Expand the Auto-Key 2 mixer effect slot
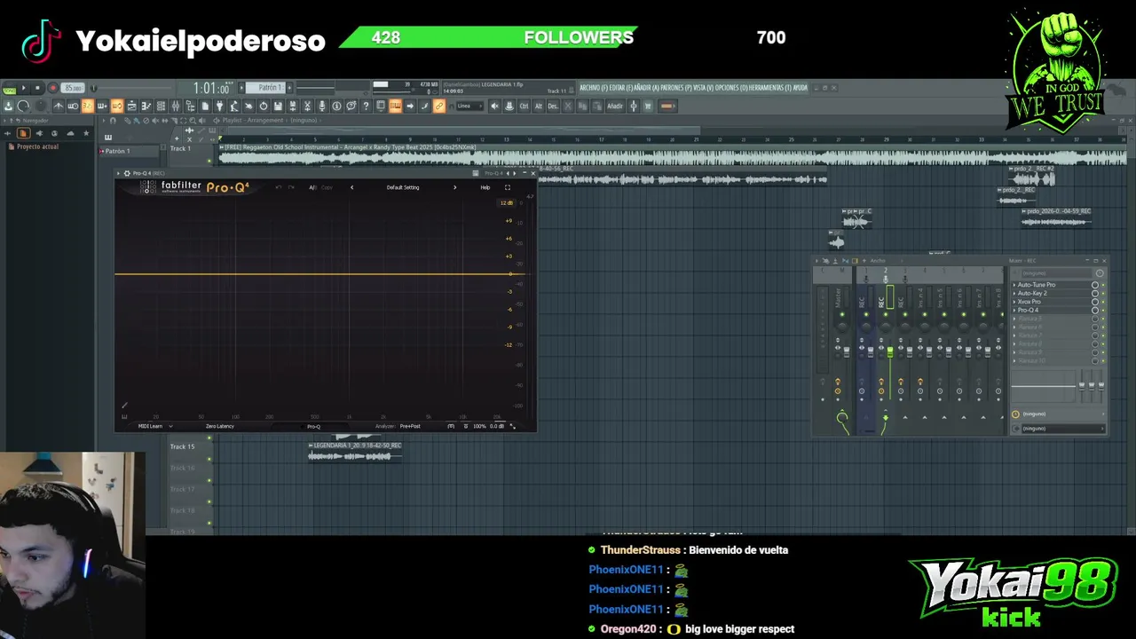 1014,294
